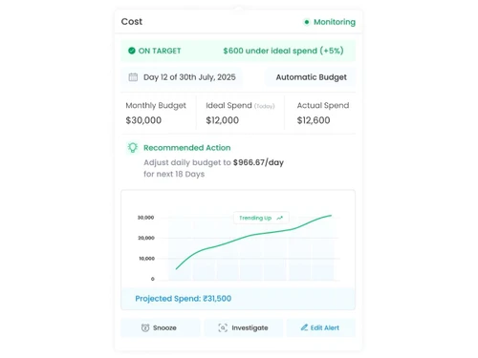478x358 pixels.
Task: Click the 'Recommended Action' heading
Action: 187,148
